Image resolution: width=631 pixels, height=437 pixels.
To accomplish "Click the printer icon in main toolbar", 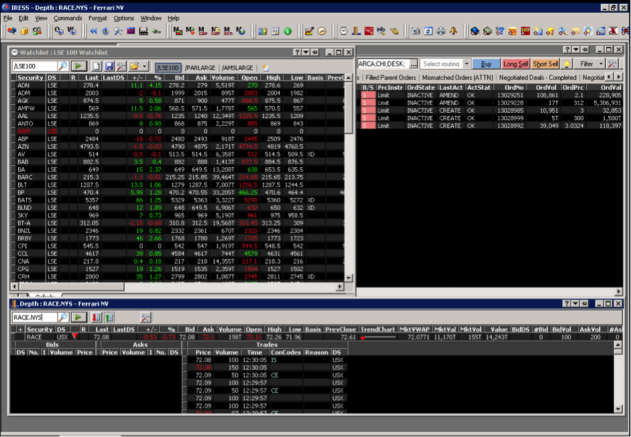I will 441,31.
